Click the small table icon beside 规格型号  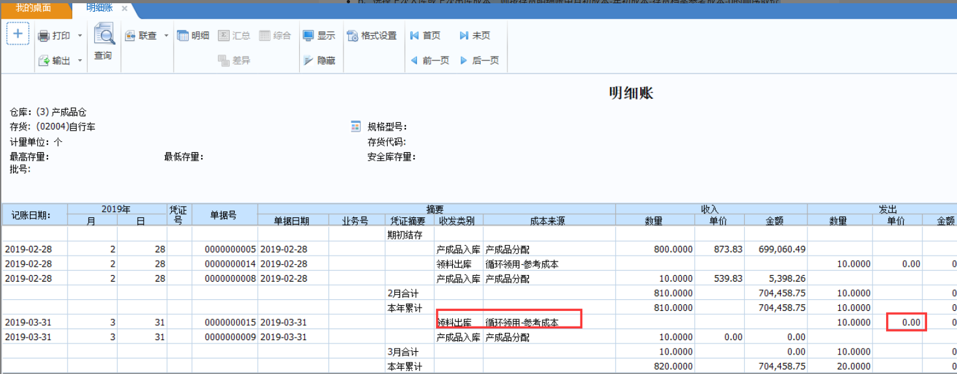(355, 126)
